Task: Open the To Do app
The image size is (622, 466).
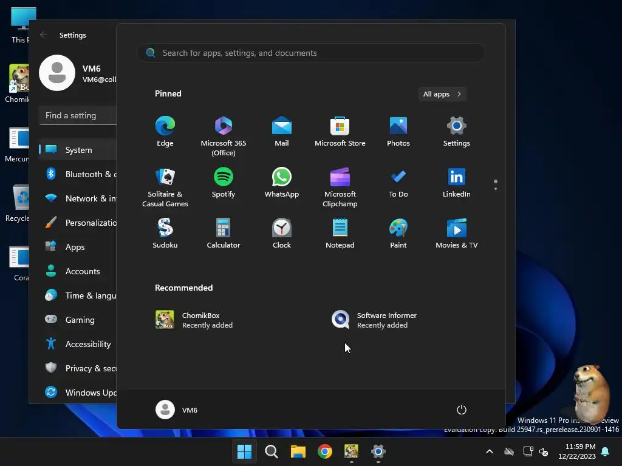Action: click(x=398, y=182)
